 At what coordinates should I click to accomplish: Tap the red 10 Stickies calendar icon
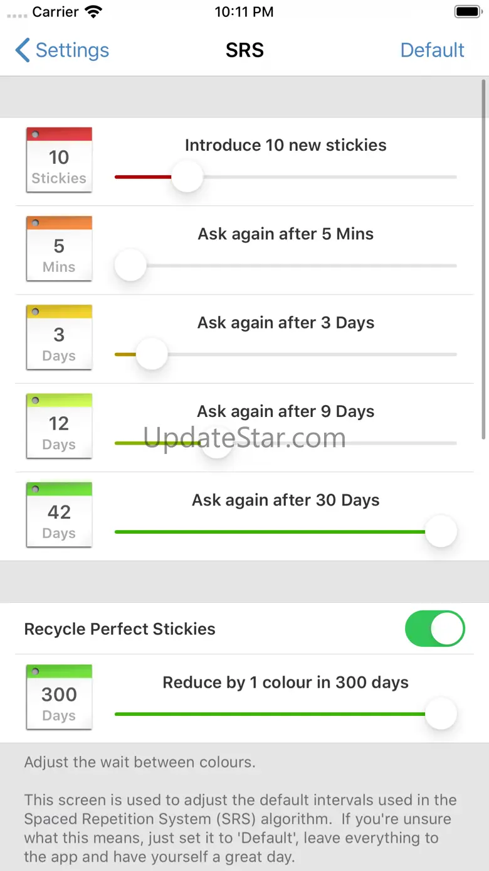59,160
